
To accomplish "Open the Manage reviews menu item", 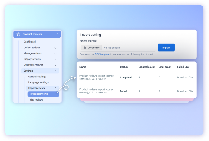I will coord(33,53).
